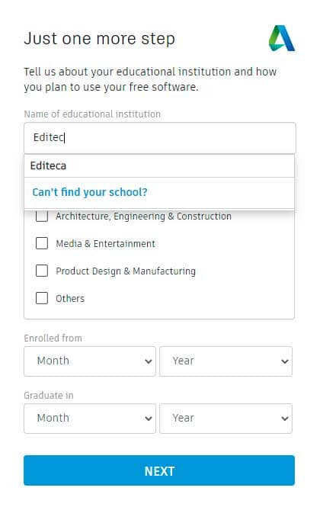
Task: Click the Graduate in Month chevron arrow
Action: [x=149, y=419]
